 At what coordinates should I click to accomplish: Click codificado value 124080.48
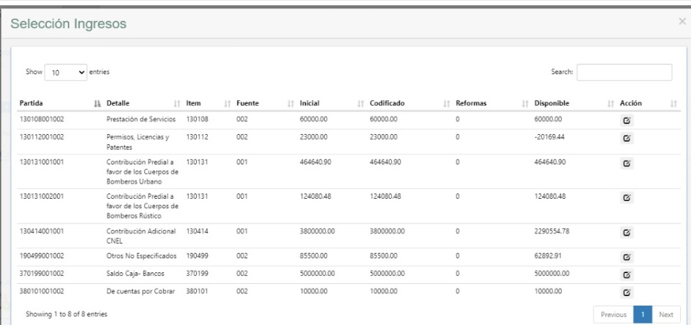tap(385, 197)
